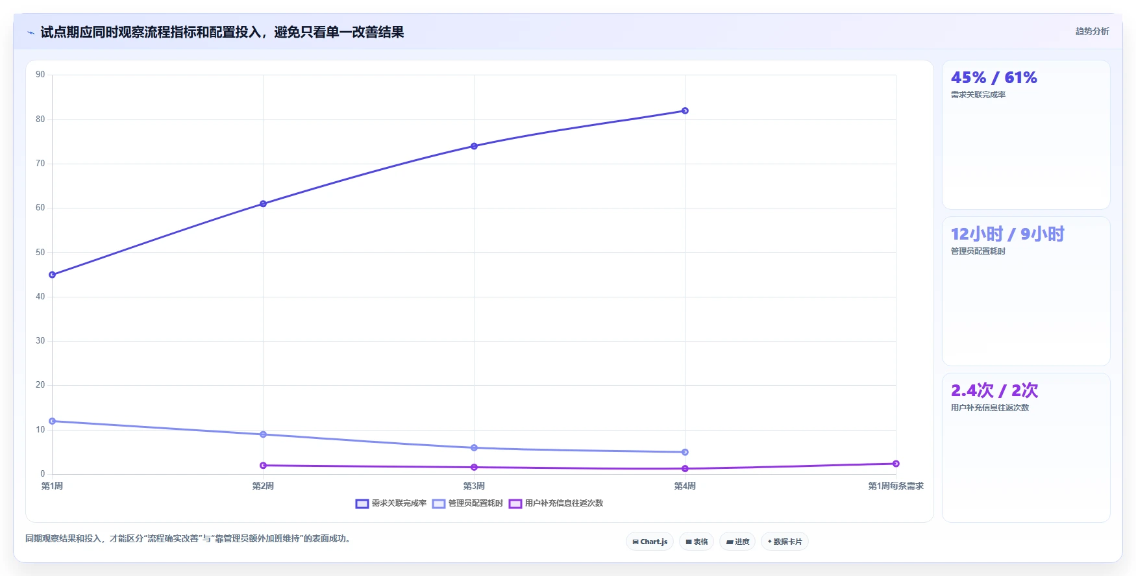The height and width of the screenshot is (576, 1136).
Task: Click the 第4周 completion rate point at 82
Action: pyautogui.click(x=685, y=111)
